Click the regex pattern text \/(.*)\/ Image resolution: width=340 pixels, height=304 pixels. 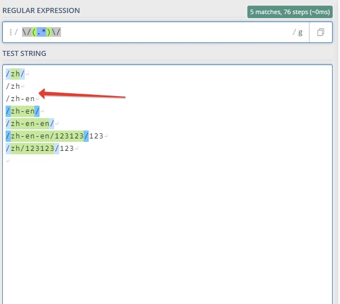[x=41, y=32]
